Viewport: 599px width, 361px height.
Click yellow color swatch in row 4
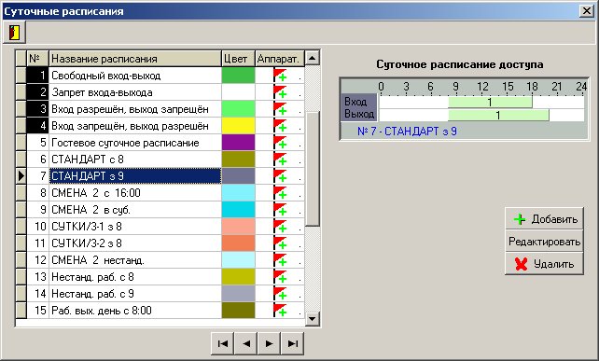coord(238,126)
